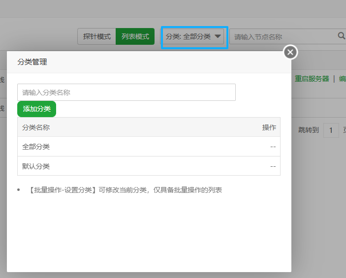The image size is (346, 278).
Task: Click the 分类名称 column header
Action: click(36, 127)
